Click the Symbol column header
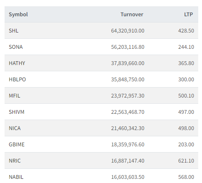The height and width of the screenshot is (183, 202). pos(18,15)
